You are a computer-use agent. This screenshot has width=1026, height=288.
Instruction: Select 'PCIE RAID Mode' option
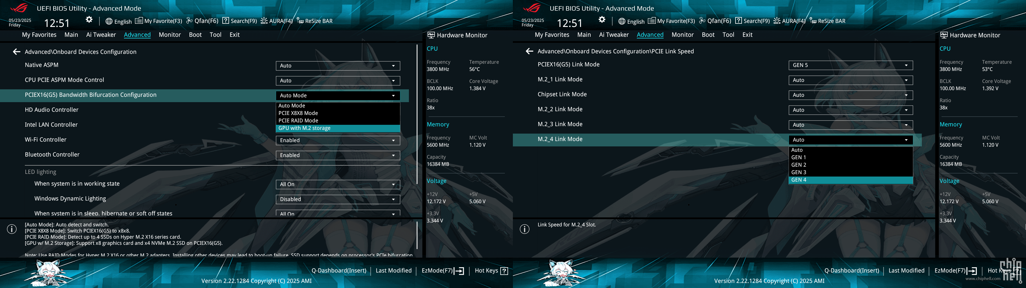click(x=338, y=121)
